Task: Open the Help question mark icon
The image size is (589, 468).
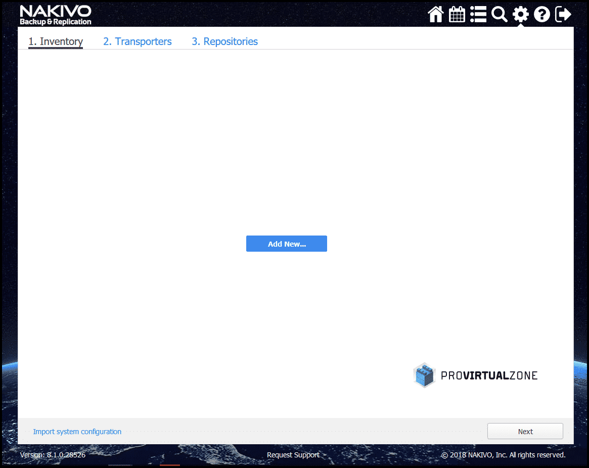Action: (x=542, y=15)
